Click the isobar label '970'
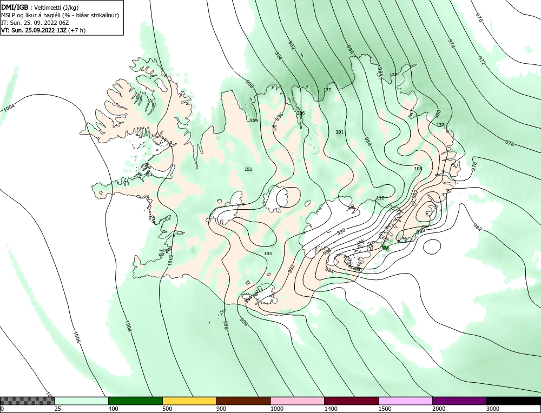The image size is (541, 413). (479, 17)
